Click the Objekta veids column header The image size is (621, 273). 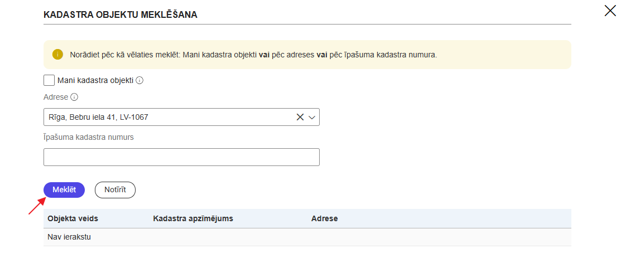point(73,218)
